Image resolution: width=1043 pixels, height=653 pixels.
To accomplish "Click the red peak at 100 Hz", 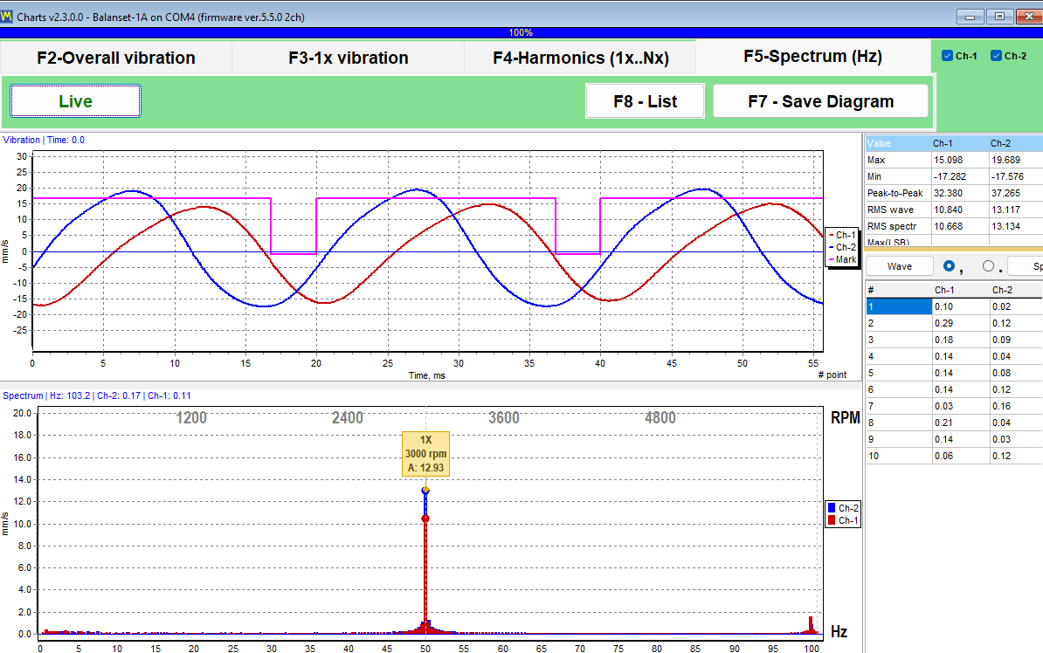I will click(810, 625).
